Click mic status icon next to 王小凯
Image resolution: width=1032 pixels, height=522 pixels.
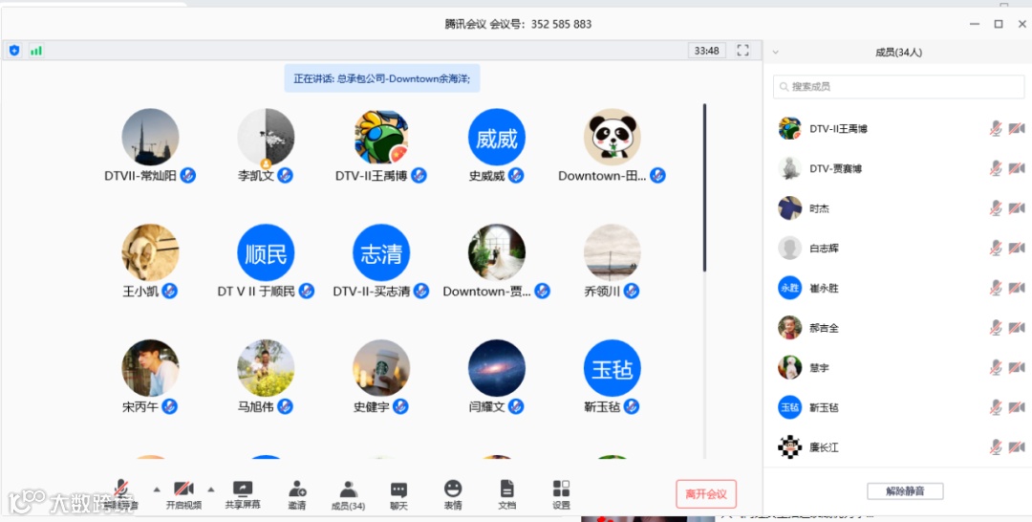(170, 291)
